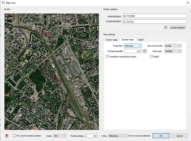Viewport: 191px width, 141px height.
Task: Click the marker icon button at bottom left
Action: [7, 136]
